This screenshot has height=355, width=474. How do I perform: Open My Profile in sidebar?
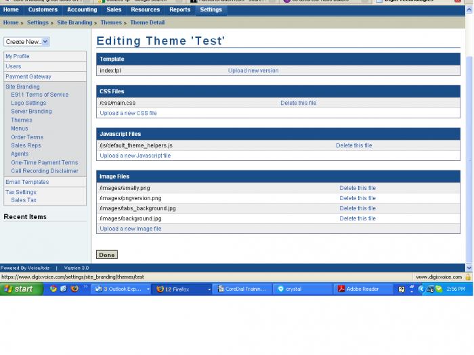pos(18,56)
